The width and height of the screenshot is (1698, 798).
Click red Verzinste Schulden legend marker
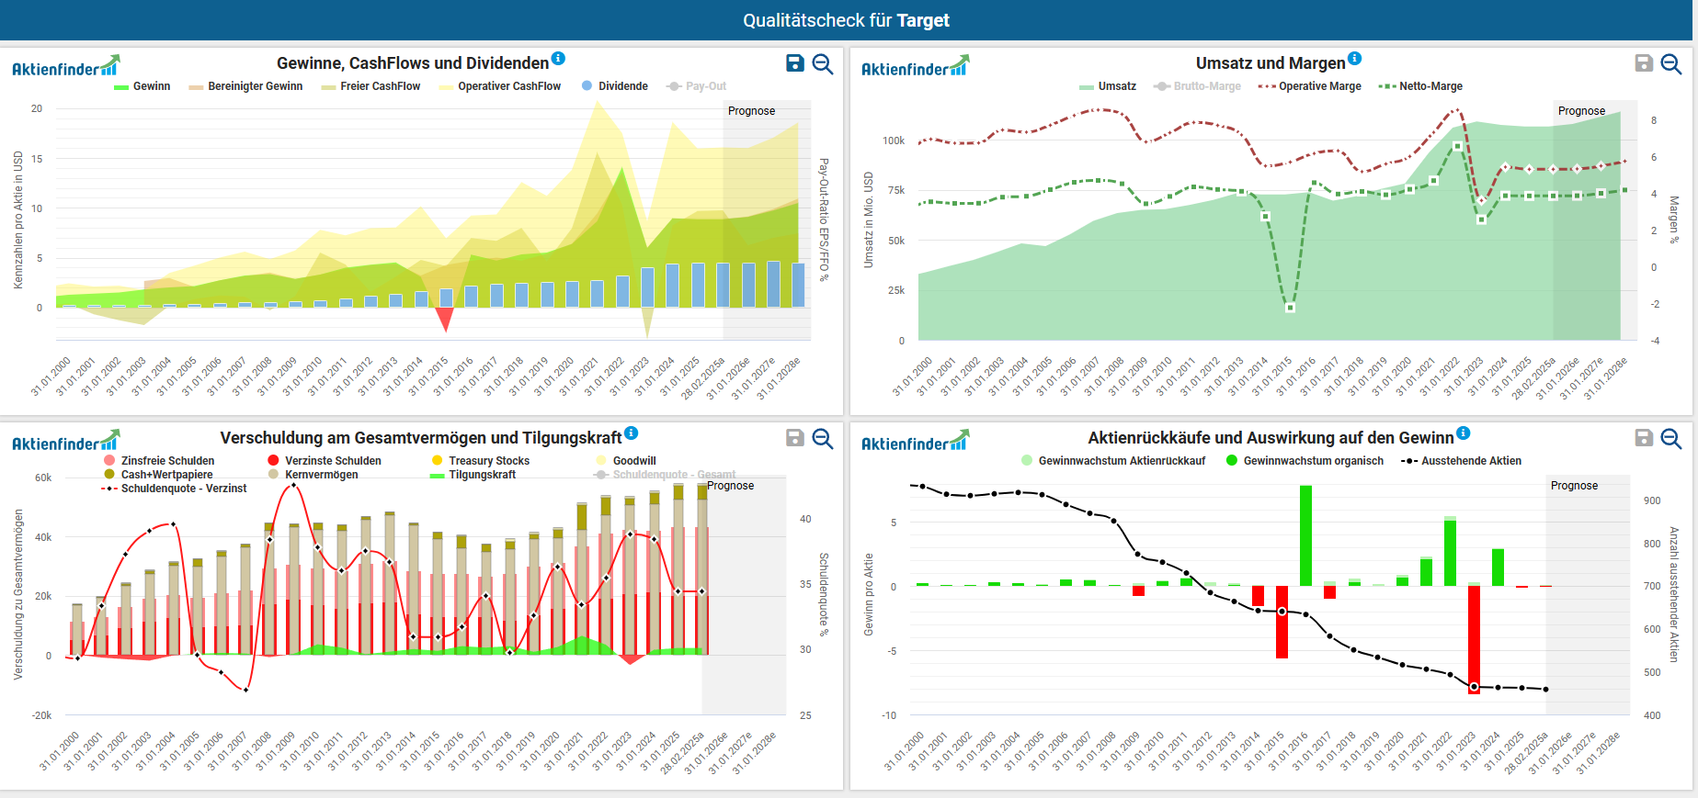(273, 461)
